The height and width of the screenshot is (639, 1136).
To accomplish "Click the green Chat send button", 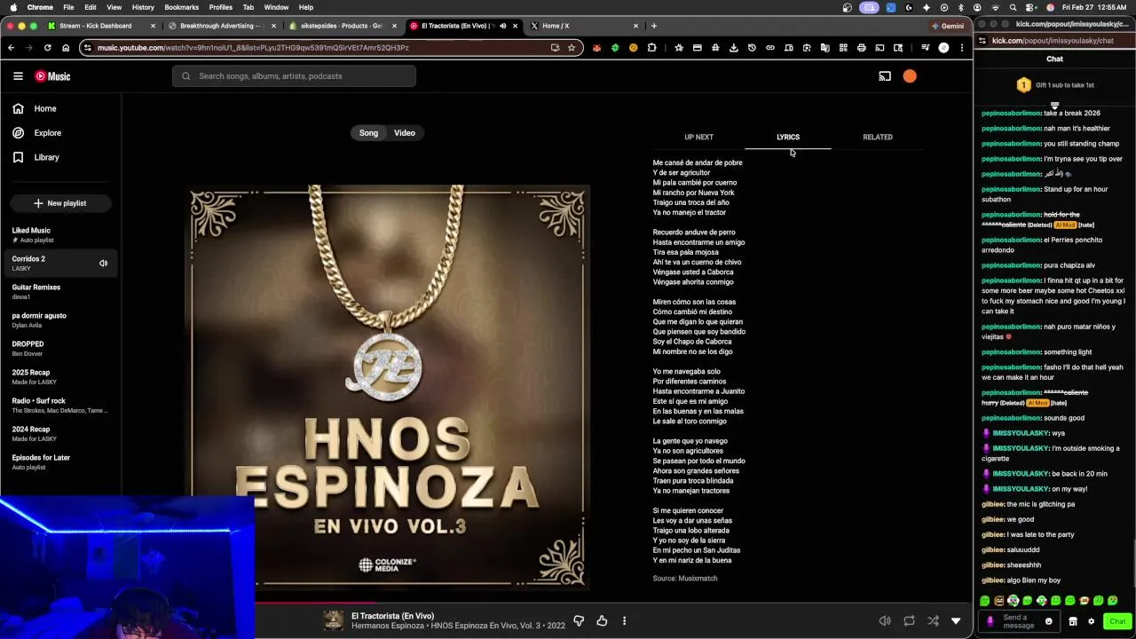I will coord(1117,621).
